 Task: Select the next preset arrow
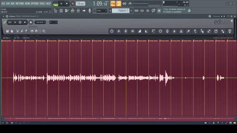[x=224, y=16]
